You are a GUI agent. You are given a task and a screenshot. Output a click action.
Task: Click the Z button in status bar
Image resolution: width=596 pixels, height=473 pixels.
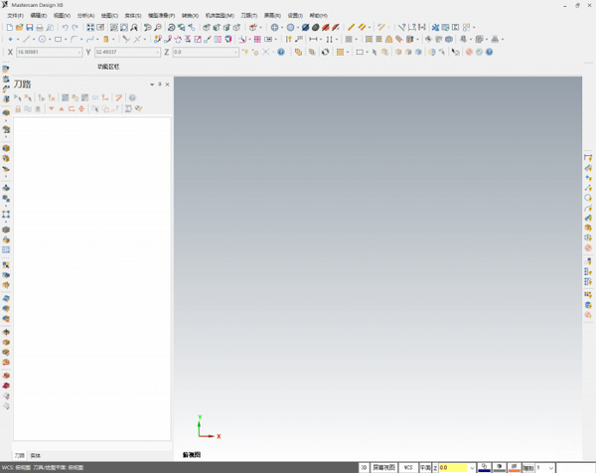click(x=435, y=468)
